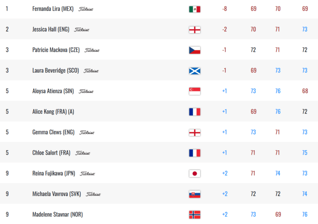Click the Singapore flag icon

tap(195, 91)
